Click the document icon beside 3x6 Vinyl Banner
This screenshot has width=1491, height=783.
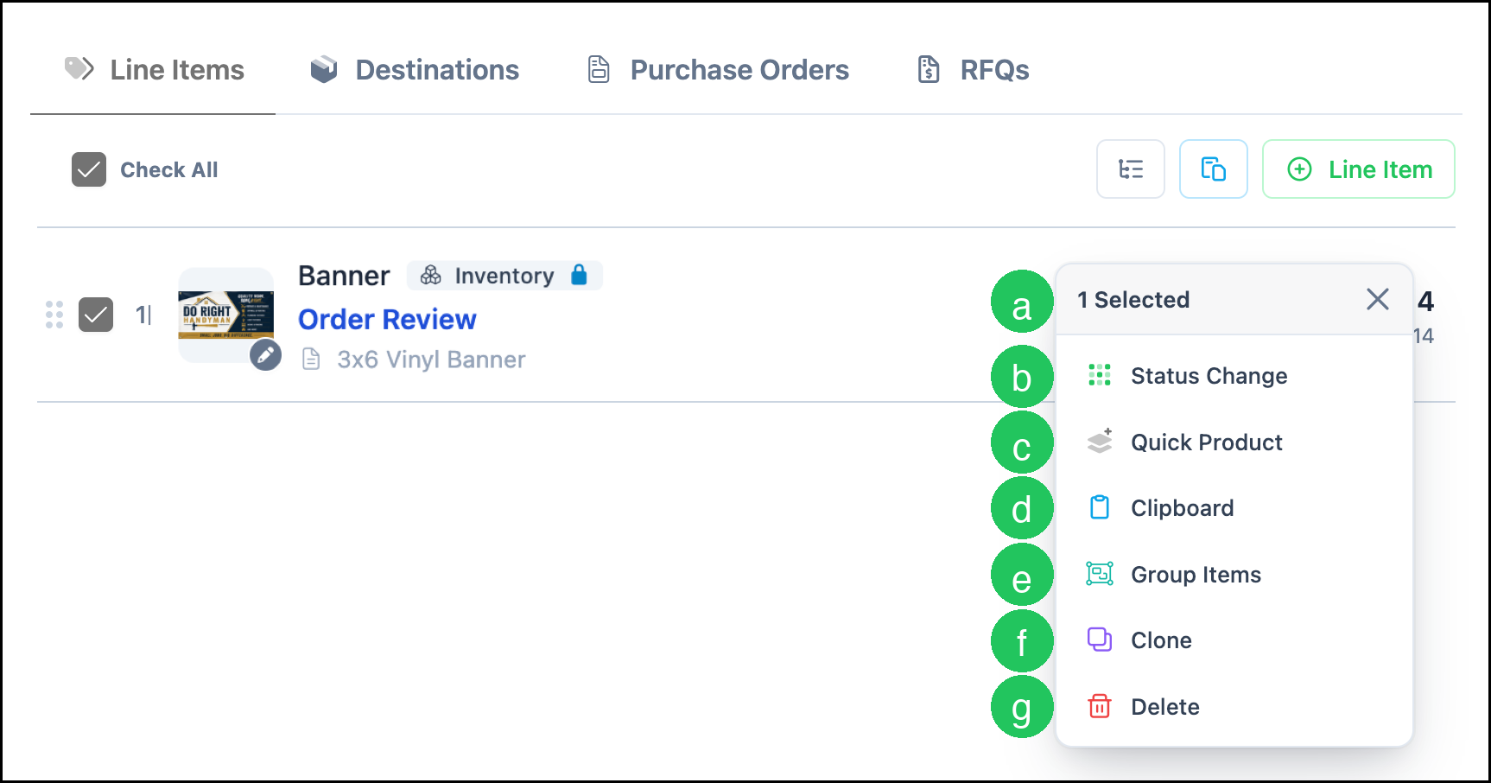pos(311,360)
